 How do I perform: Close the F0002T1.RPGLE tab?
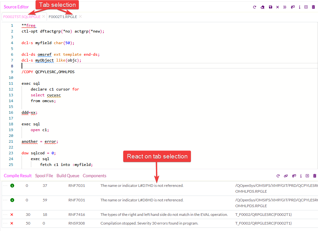80,16
